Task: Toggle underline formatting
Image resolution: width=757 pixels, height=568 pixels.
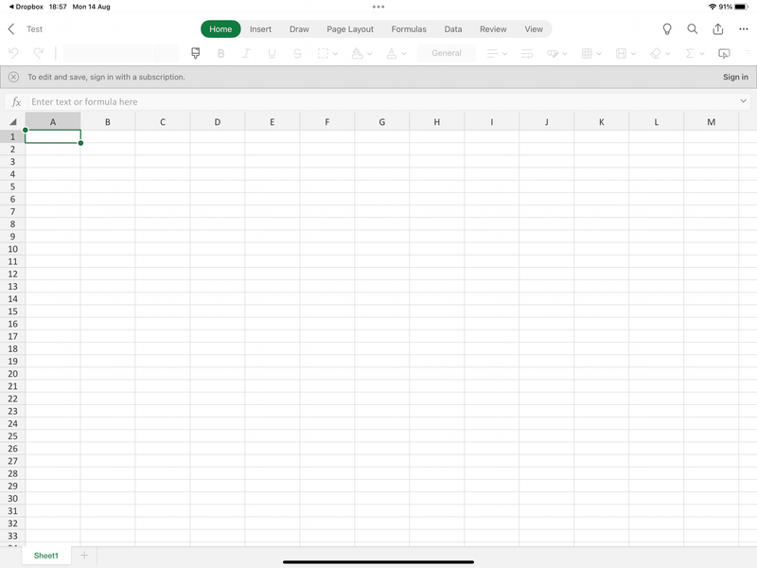Action: [x=272, y=54]
